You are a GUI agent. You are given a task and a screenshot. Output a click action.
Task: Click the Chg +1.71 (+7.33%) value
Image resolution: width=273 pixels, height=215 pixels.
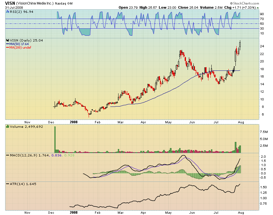coord(240,7)
